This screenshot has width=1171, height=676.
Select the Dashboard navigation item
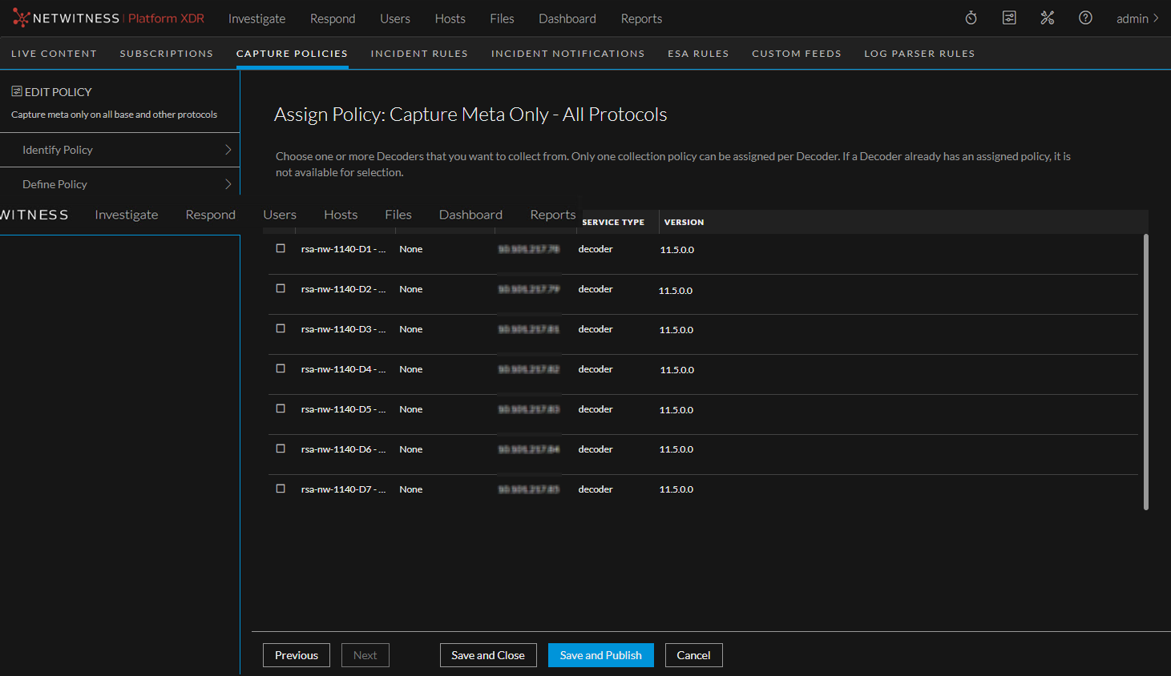coord(567,18)
